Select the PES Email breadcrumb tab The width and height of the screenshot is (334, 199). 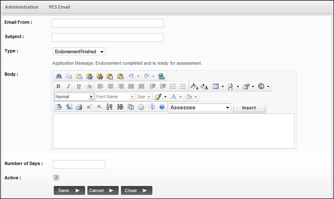click(59, 8)
